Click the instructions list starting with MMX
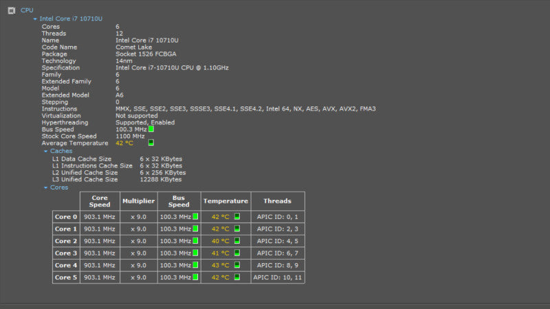Viewport: 550px width, 309px height. [245, 108]
